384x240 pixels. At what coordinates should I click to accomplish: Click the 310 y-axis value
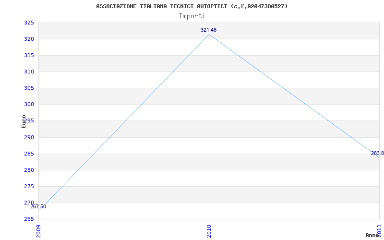[29, 72]
